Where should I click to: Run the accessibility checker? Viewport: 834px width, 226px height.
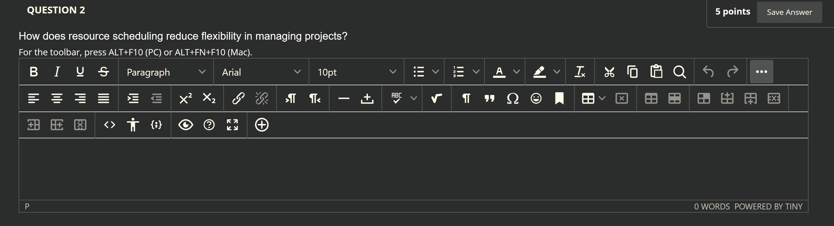pos(133,125)
